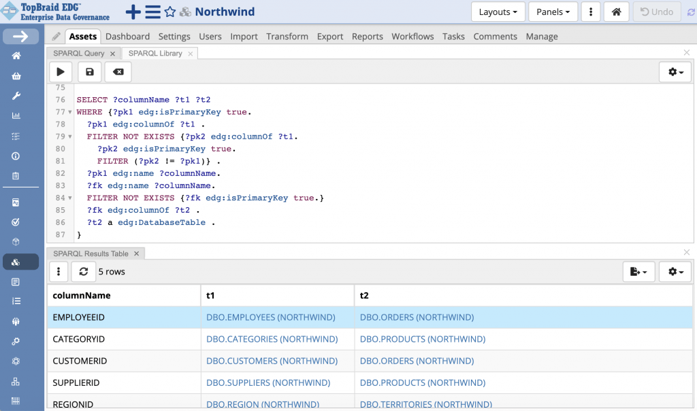The image size is (697, 411).
Task: Open the basket icon in the sidebar
Action: tap(16, 76)
